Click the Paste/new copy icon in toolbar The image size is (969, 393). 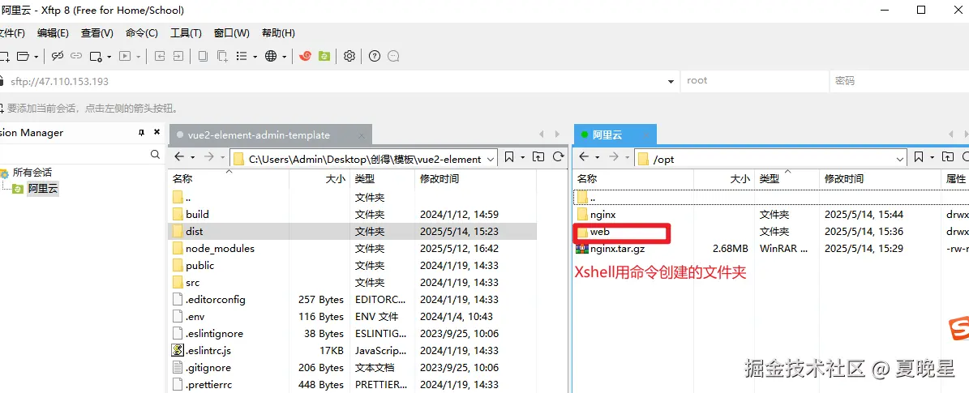222,56
